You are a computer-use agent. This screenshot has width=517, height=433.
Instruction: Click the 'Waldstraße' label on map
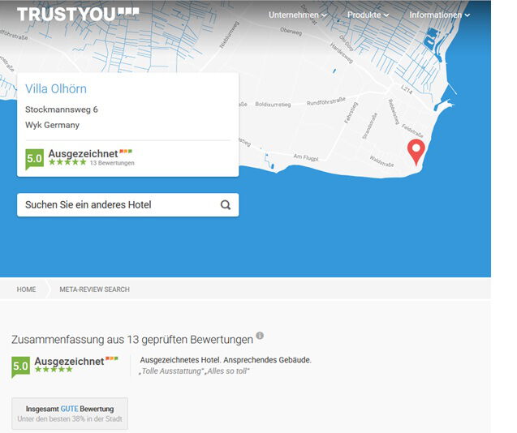pyautogui.click(x=381, y=161)
